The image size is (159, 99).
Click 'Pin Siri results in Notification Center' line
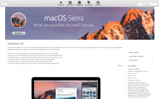pos(30,61)
